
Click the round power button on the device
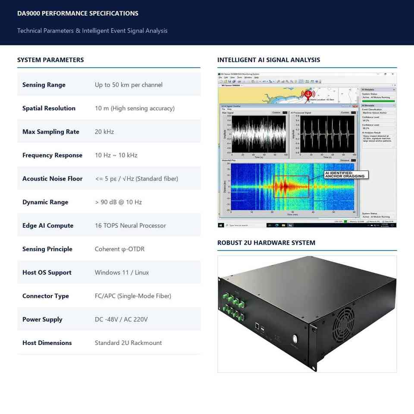[x=295, y=338]
